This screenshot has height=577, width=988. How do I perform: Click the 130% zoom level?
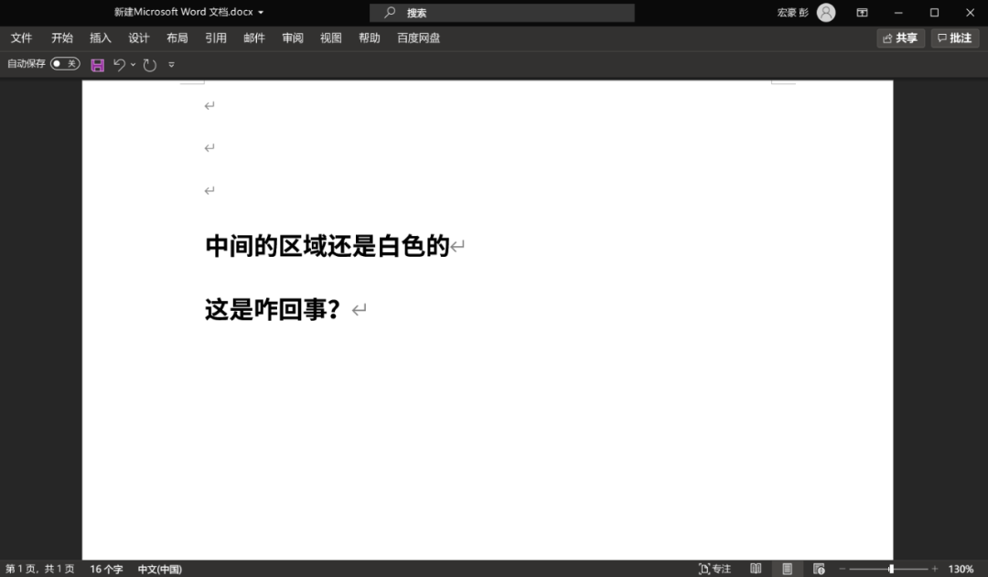click(x=961, y=569)
